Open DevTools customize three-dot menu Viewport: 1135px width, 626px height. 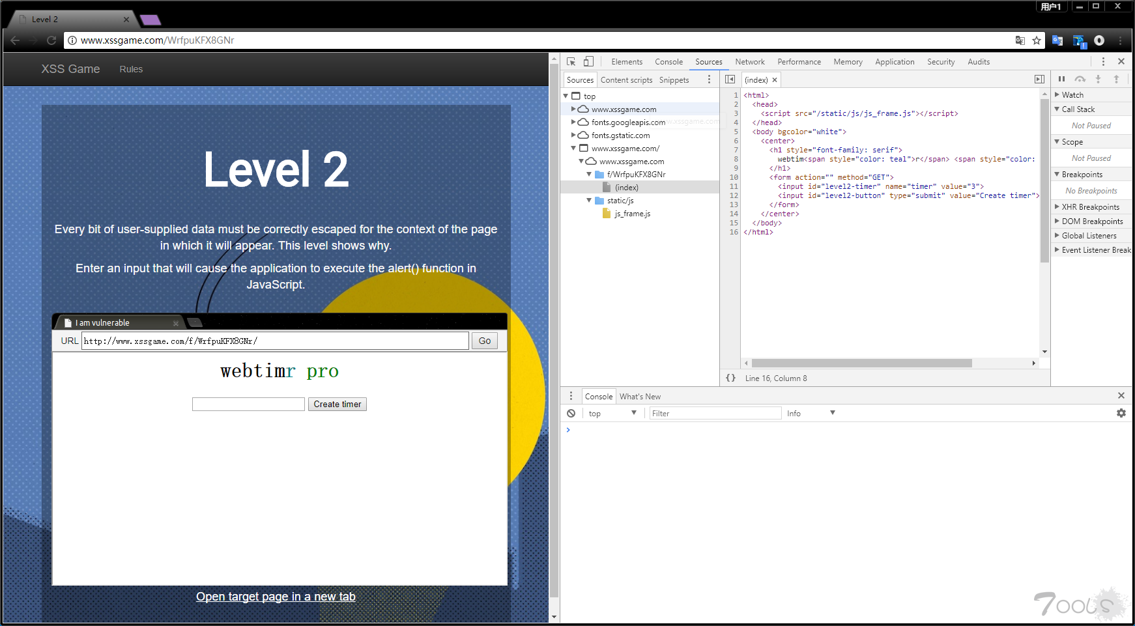(x=1103, y=61)
